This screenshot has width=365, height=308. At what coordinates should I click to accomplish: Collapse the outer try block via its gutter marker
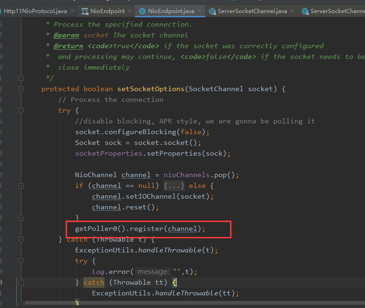tap(21, 110)
